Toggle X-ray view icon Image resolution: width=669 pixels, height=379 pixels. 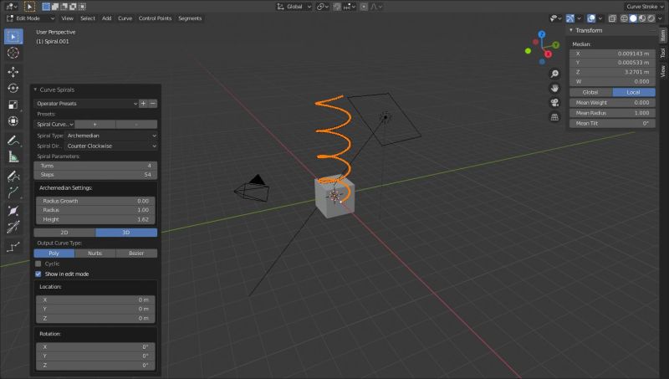(612, 18)
